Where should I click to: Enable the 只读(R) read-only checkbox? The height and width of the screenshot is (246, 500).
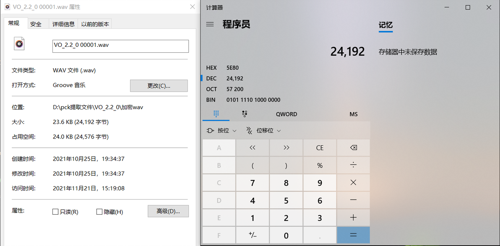coord(55,212)
